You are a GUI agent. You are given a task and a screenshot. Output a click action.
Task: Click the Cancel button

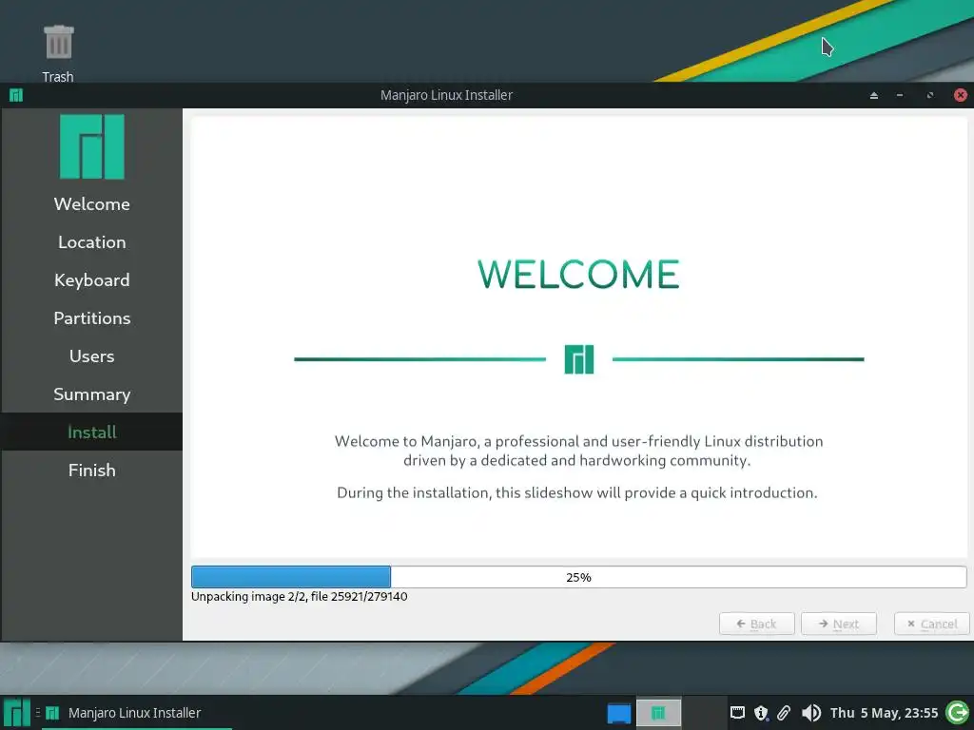[x=932, y=624]
